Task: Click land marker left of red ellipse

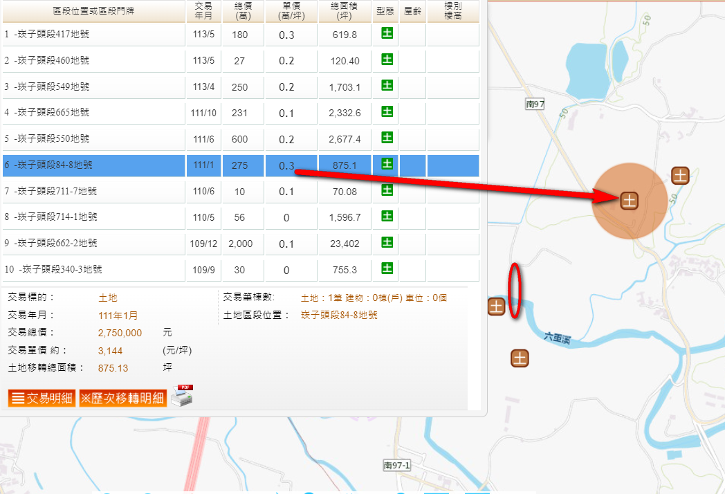Action: pyautogui.click(x=496, y=306)
